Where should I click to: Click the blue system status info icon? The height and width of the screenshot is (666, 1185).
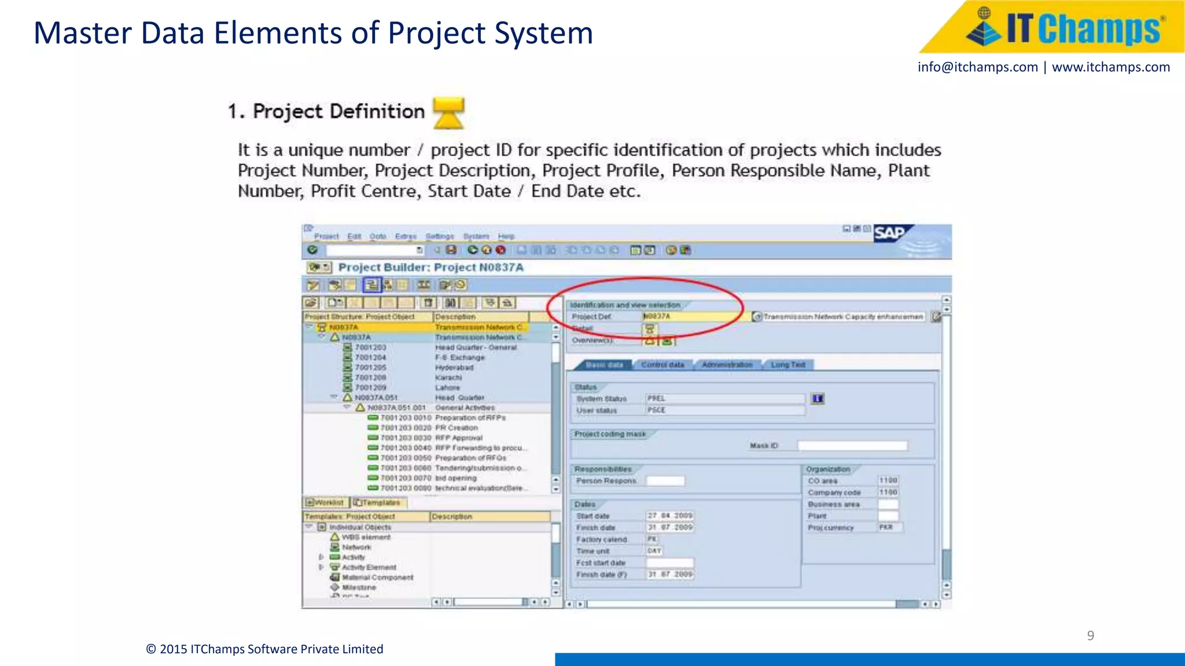point(818,399)
